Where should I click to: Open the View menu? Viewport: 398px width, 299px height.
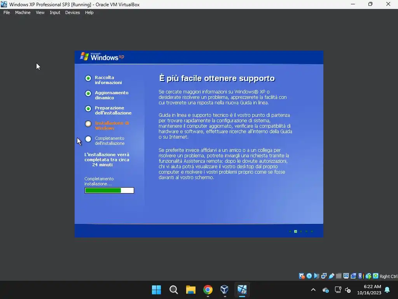[40, 12]
